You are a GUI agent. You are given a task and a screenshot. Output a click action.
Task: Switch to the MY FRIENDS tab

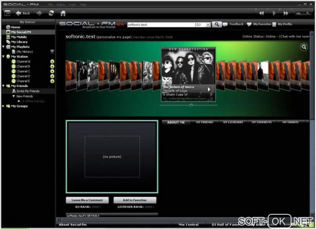[x=204, y=122]
